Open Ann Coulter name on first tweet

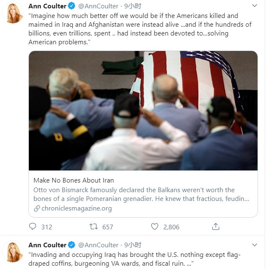(47, 6)
